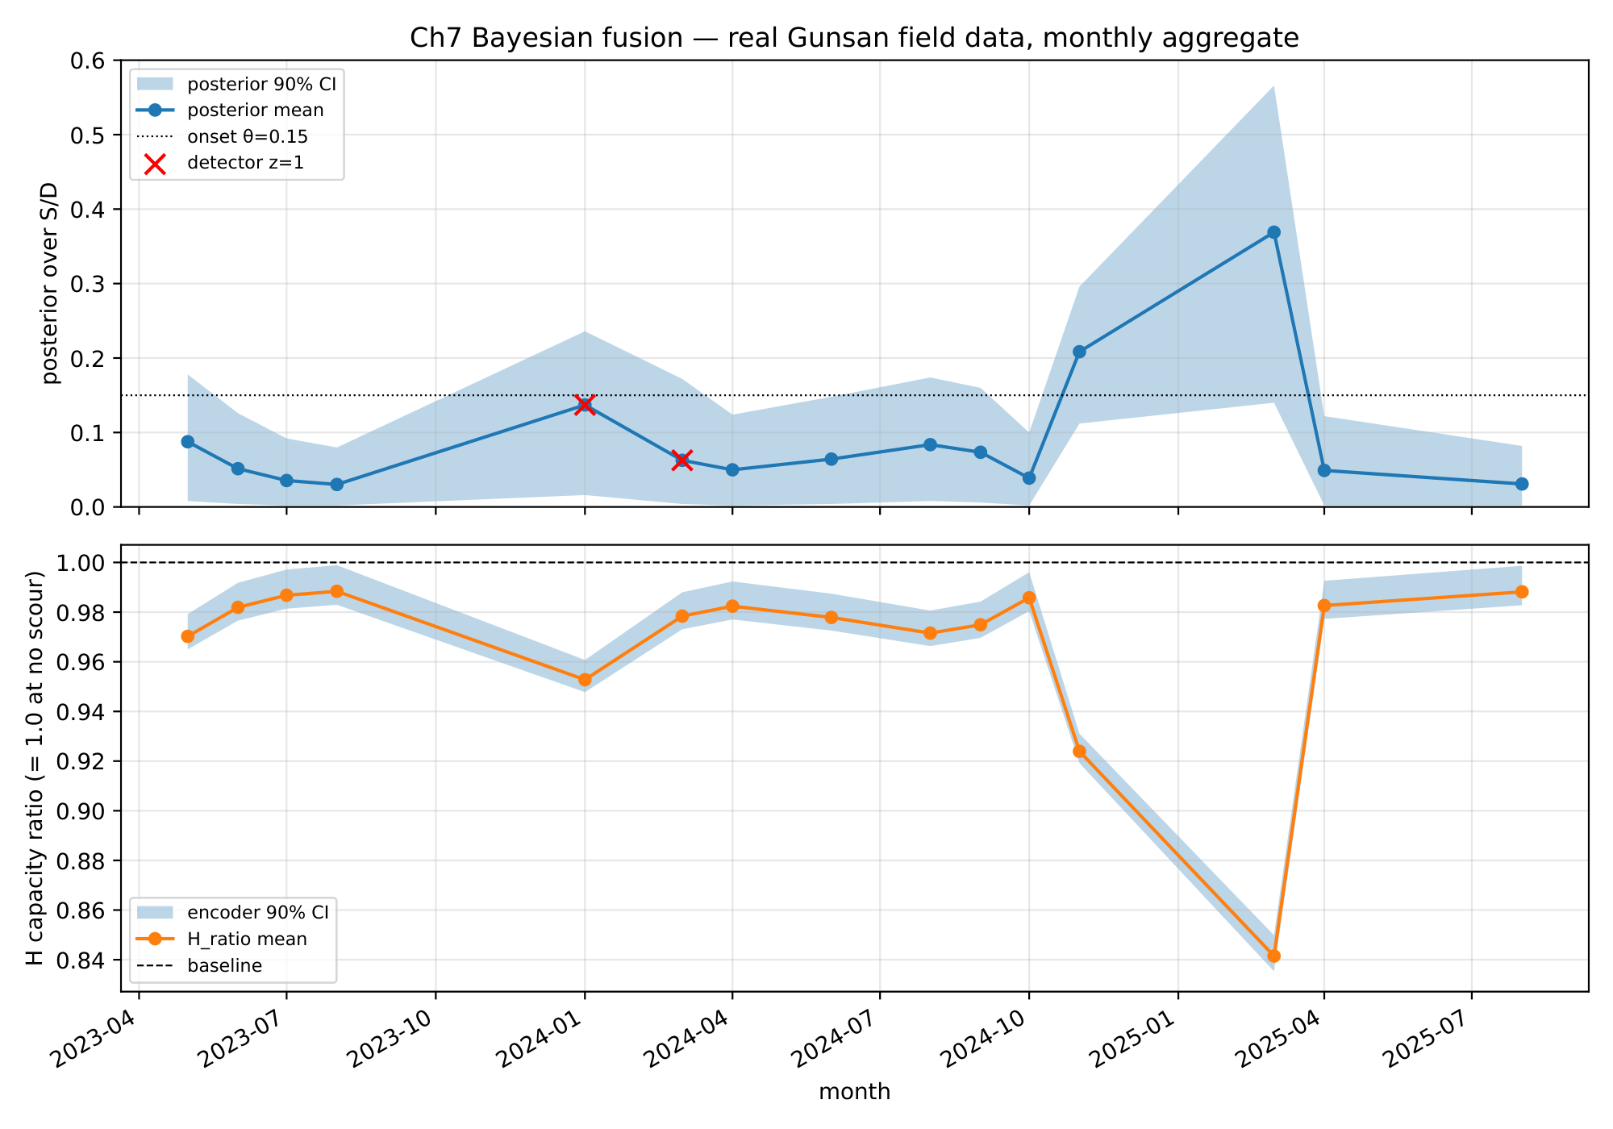Click the chart title text
This screenshot has width=1613, height=1129.
tap(854, 38)
